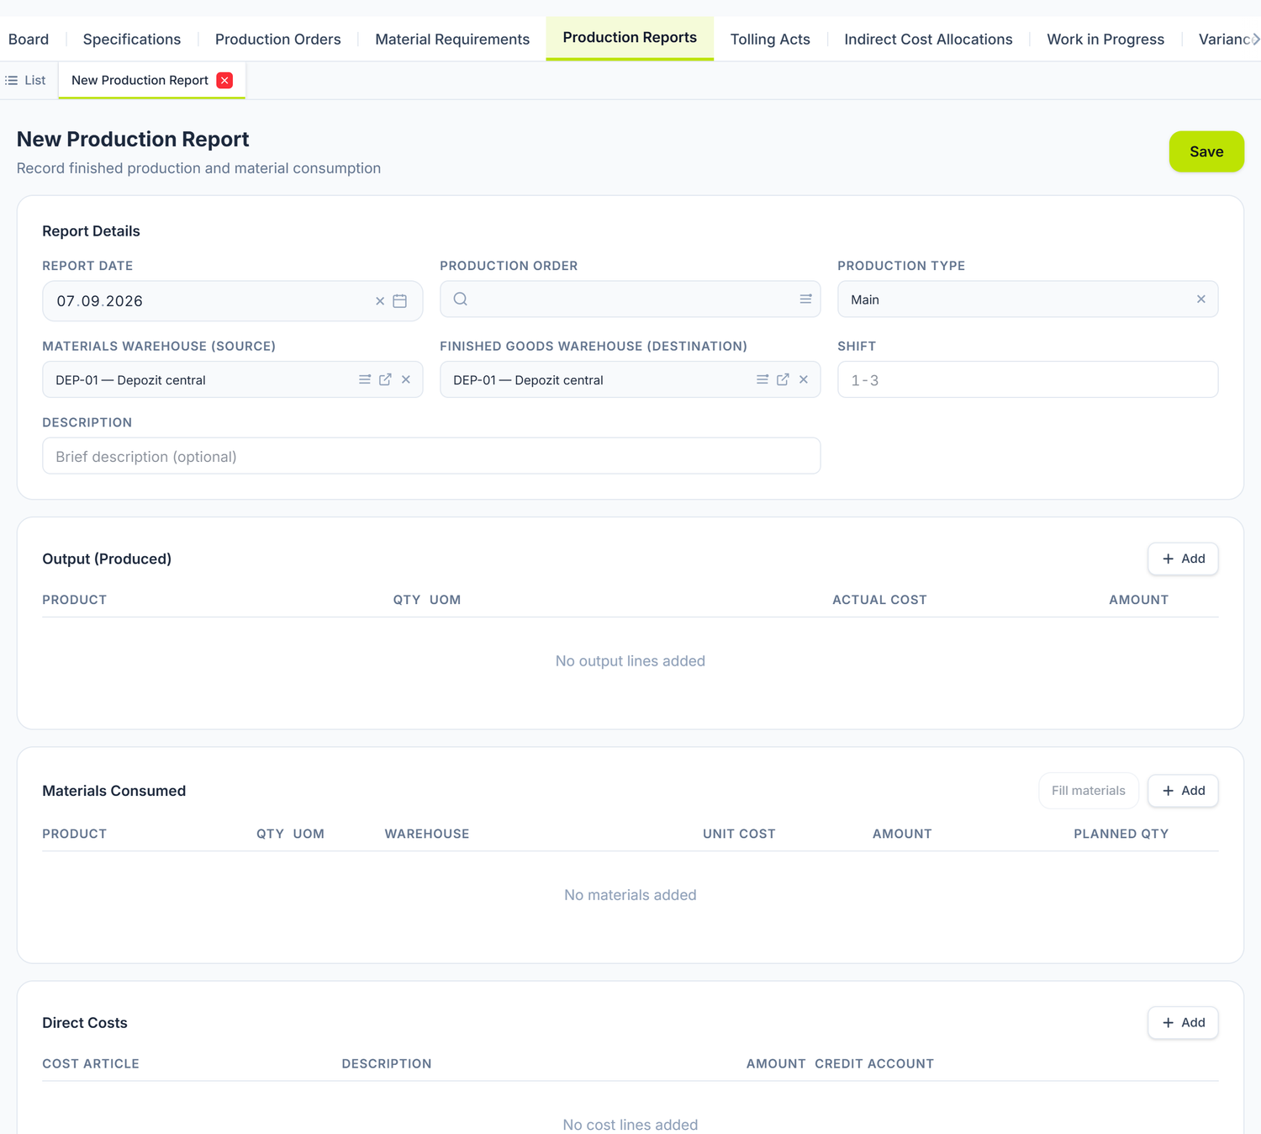Screen dimensions: 1261x1134
Task: Go to the Specifications tab
Action: coord(132,39)
